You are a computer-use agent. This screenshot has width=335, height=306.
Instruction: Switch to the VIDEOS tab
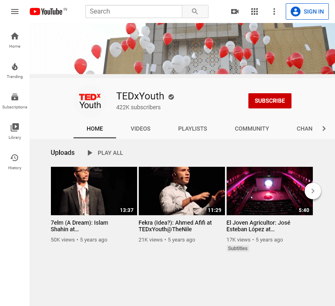(x=140, y=129)
